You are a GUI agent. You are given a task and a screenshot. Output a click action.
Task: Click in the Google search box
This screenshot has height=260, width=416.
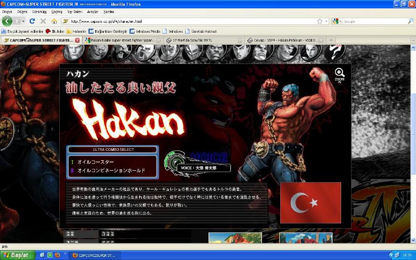(x=374, y=21)
